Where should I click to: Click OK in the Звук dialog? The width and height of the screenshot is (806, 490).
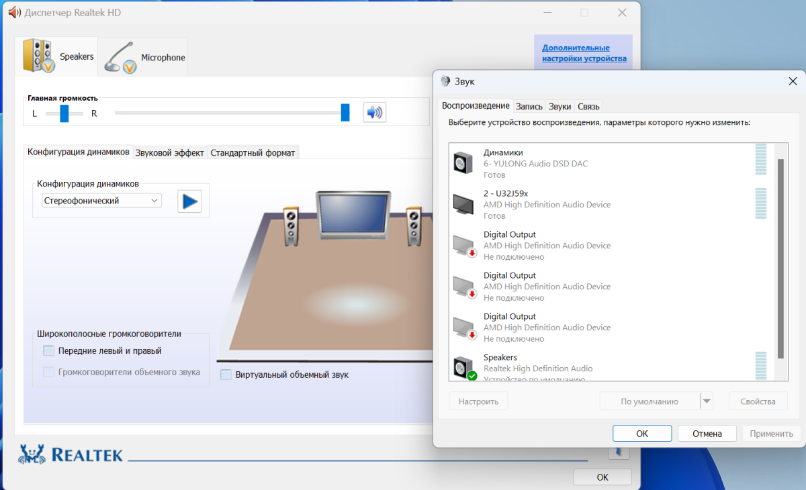[x=642, y=434]
